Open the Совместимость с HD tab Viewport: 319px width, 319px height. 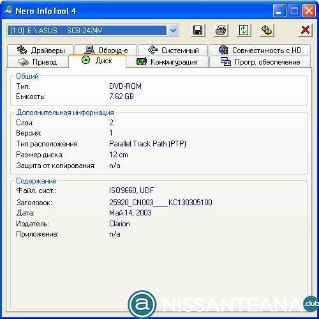point(260,51)
